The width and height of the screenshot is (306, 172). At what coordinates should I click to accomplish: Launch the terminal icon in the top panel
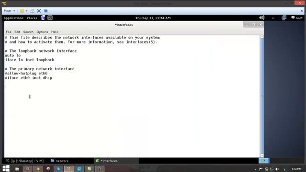[50, 18]
